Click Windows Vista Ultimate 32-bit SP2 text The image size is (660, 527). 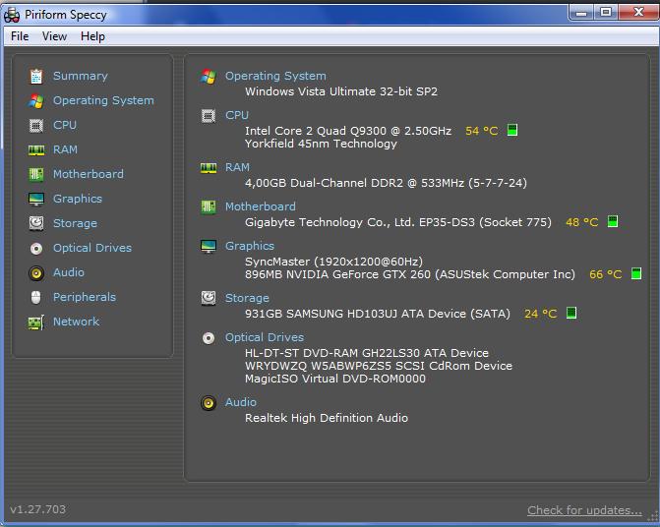pyautogui.click(x=341, y=91)
